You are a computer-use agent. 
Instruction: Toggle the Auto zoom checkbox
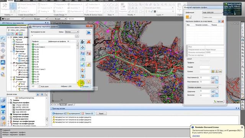tap(40, 86)
